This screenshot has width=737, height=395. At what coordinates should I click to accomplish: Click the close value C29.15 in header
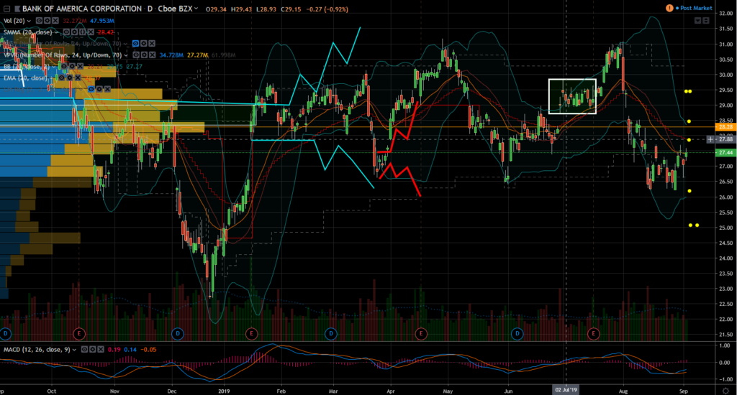(291, 9)
